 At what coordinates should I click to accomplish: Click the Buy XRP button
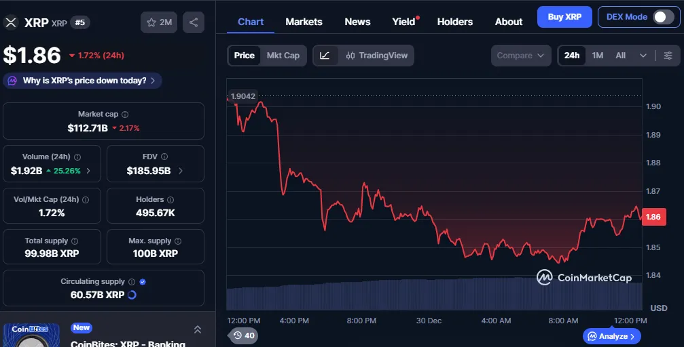tap(564, 17)
